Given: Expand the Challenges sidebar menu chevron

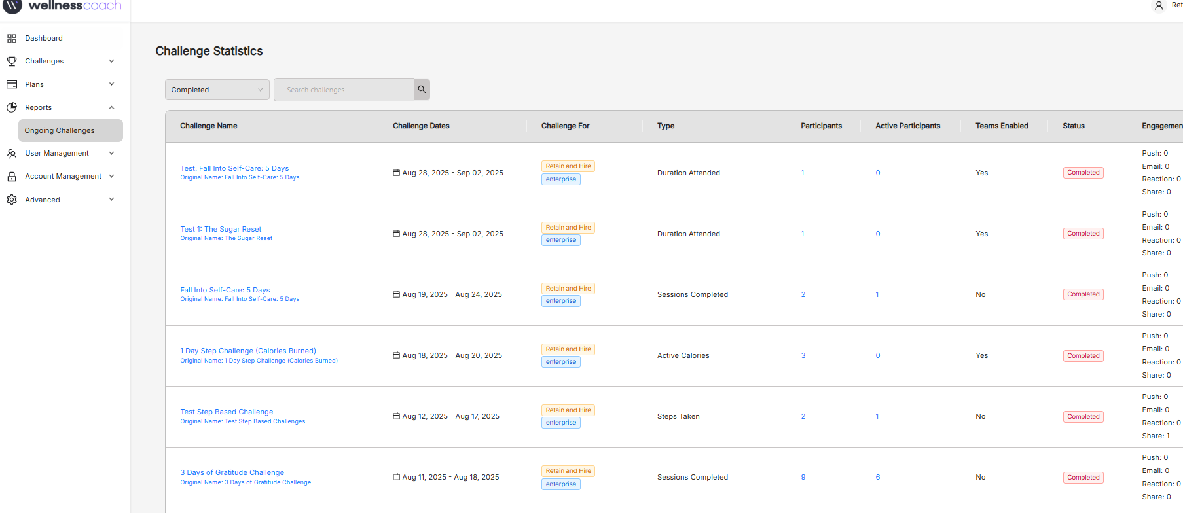Looking at the screenshot, I should 111,62.
